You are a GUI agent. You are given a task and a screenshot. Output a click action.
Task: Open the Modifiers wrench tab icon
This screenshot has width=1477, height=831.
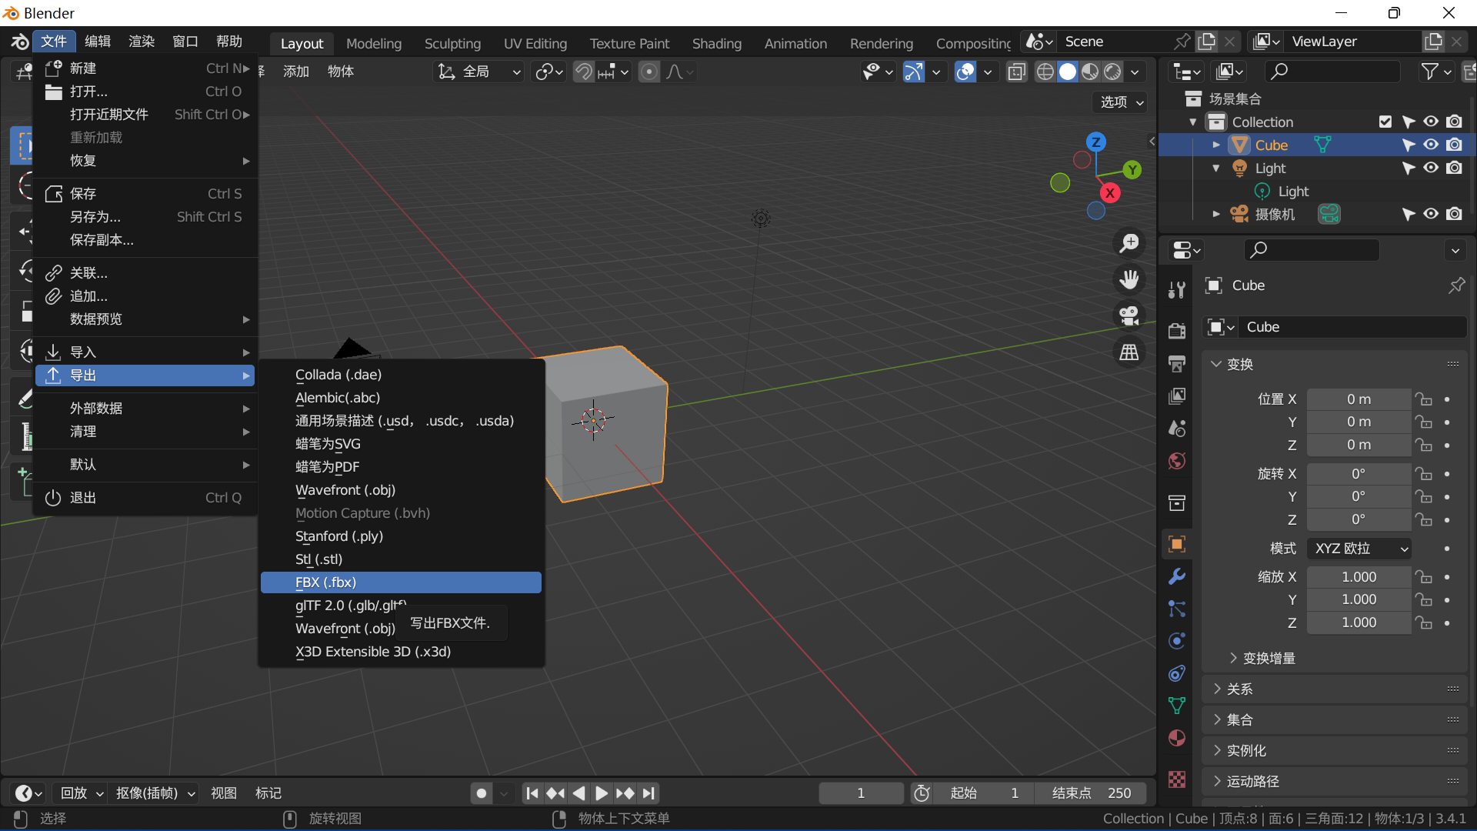coord(1176,576)
